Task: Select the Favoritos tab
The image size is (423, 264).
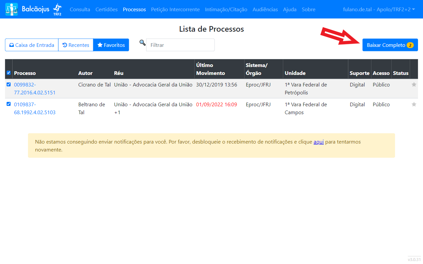Action: pyautogui.click(x=111, y=45)
